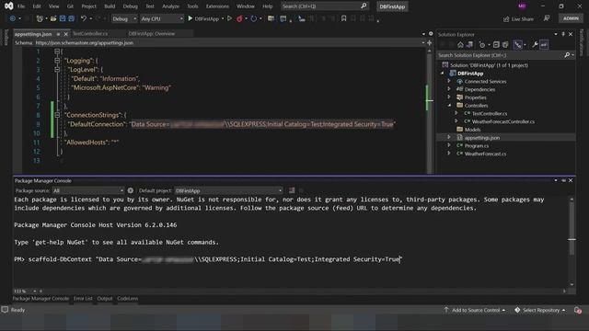Click the Save All icon in toolbar
Viewport: 589px width, 331px height.
(x=71, y=18)
